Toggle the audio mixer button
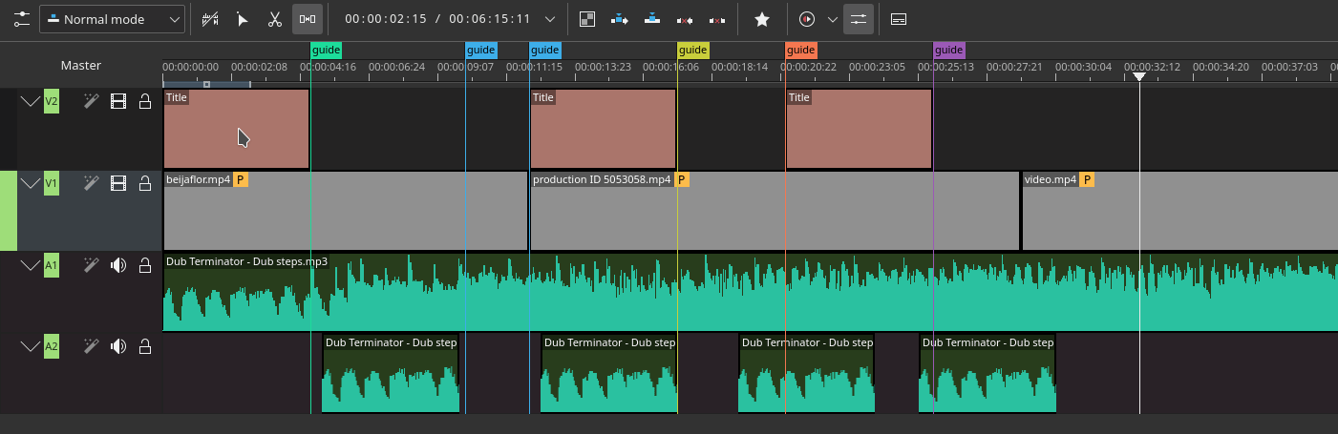Viewport: 1338px width, 434px height. [x=859, y=19]
